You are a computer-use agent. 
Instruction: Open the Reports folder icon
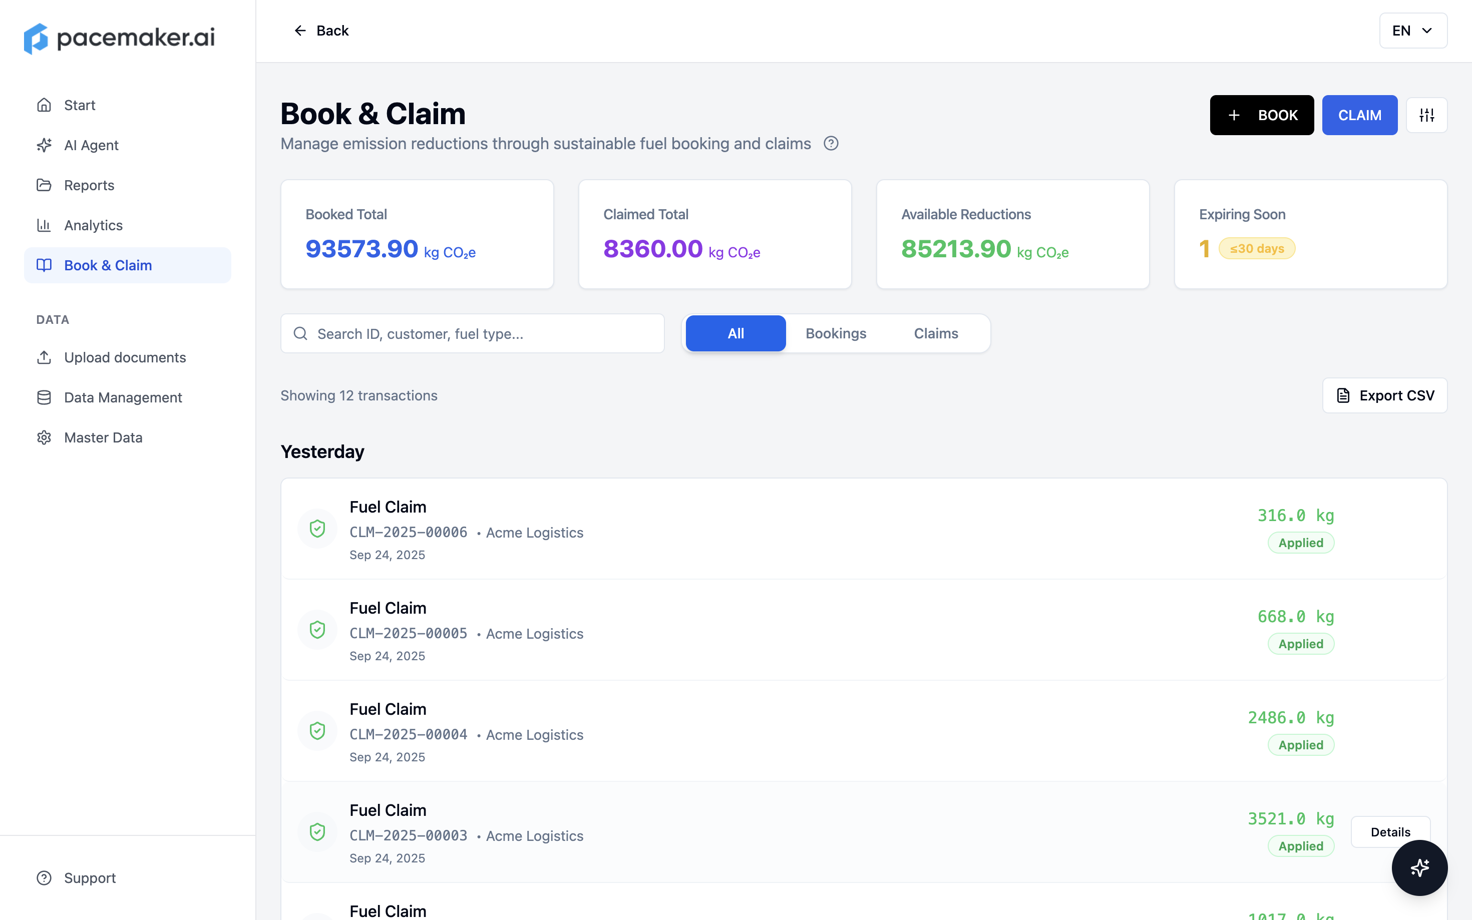[44, 185]
